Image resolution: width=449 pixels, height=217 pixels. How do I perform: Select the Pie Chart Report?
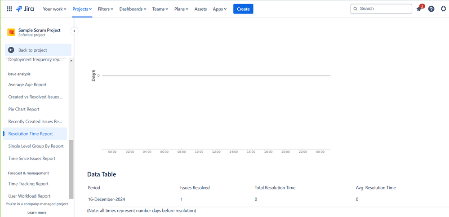point(24,109)
